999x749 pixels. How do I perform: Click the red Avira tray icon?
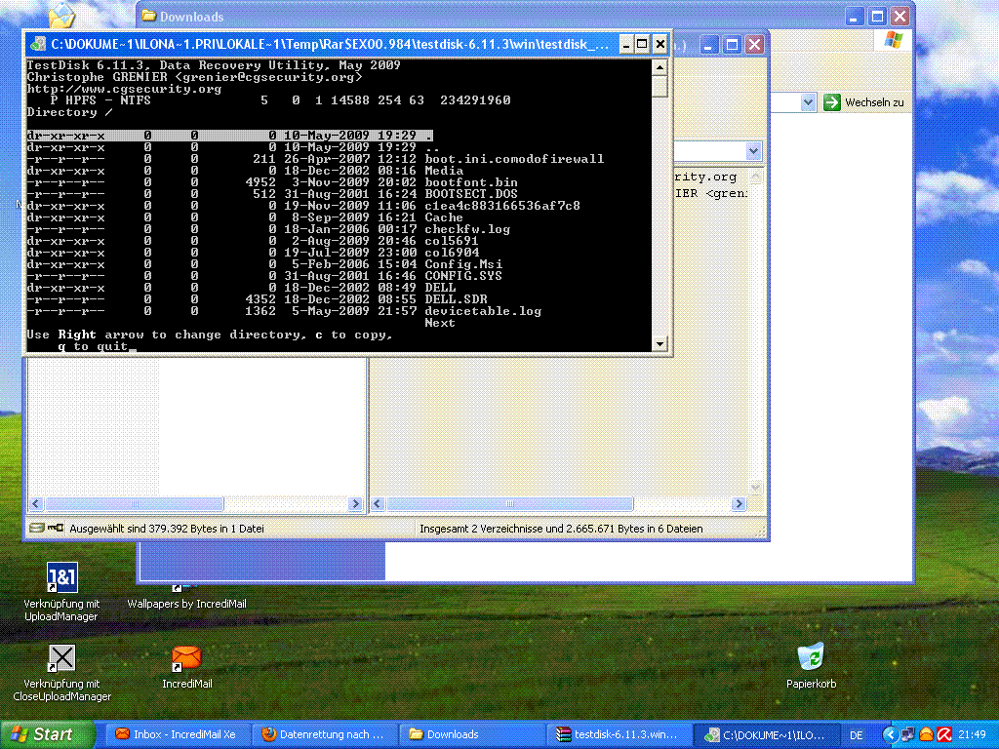pos(944,734)
